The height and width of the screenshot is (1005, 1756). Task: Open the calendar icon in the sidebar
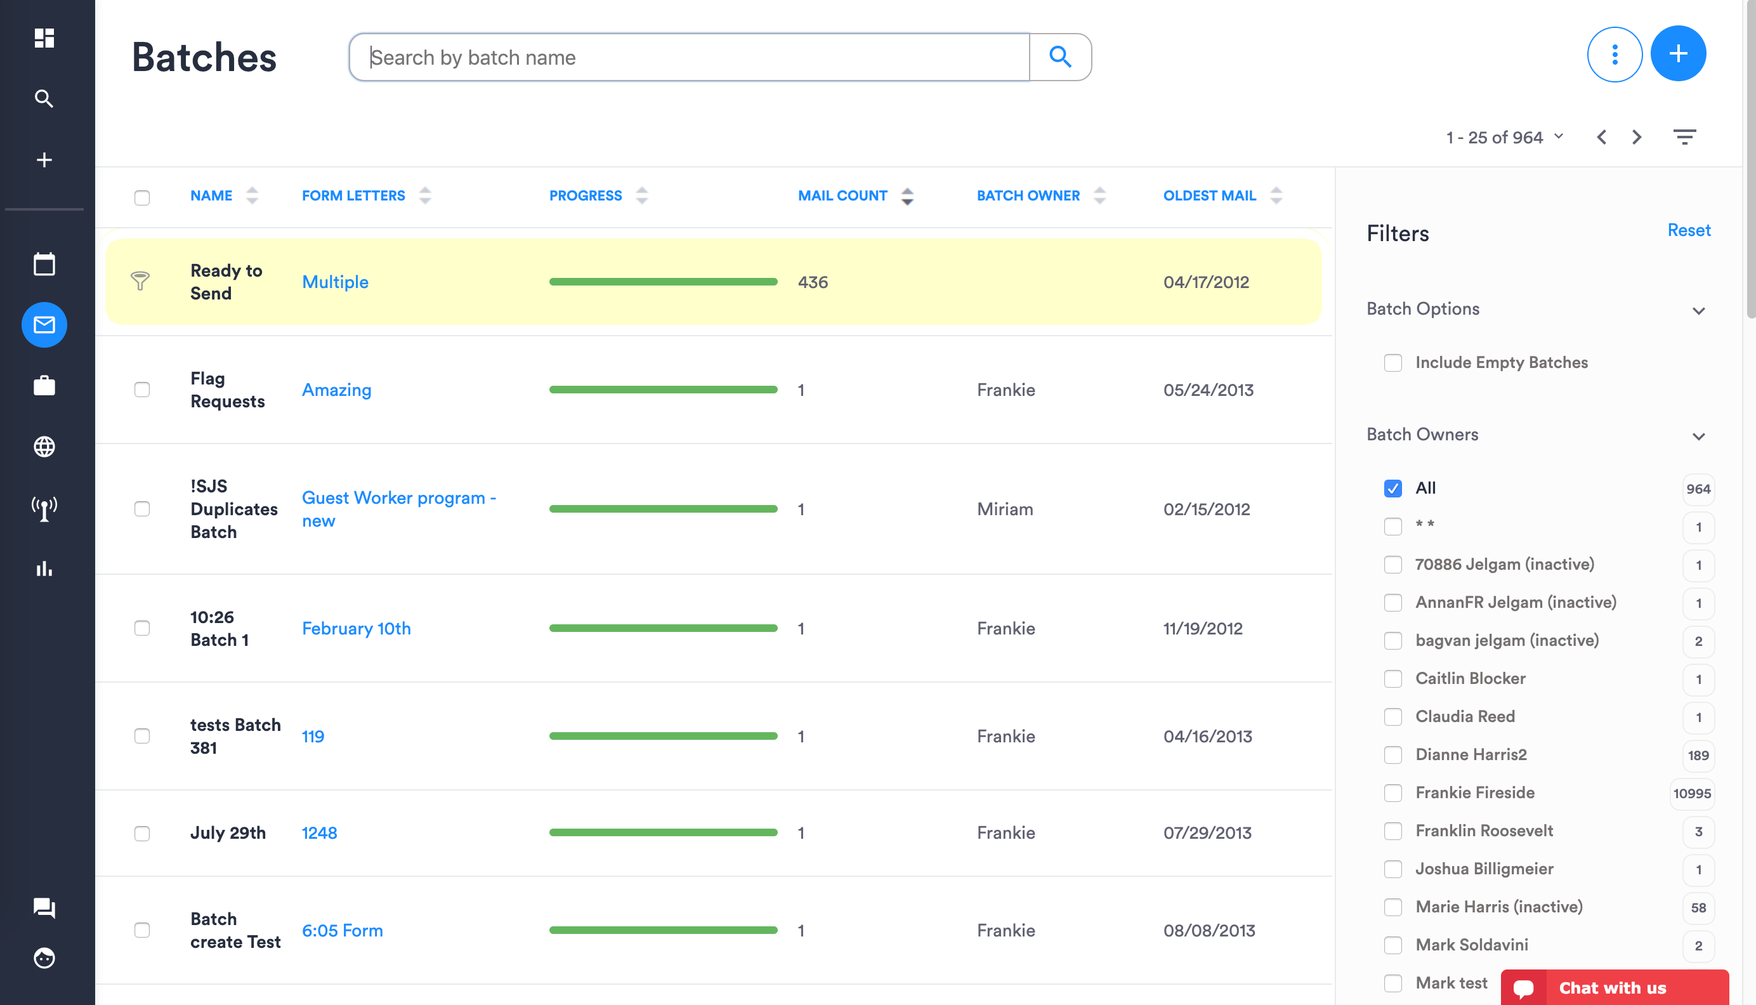(44, 264)
